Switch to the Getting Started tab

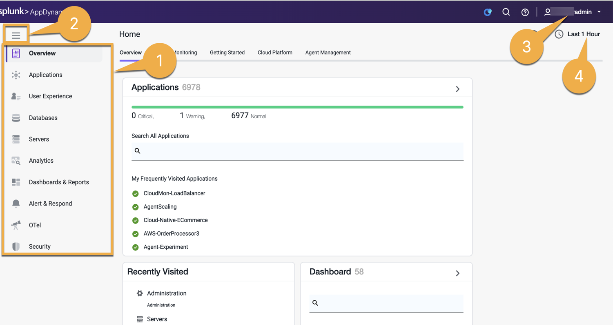click(x=227, y=53)
